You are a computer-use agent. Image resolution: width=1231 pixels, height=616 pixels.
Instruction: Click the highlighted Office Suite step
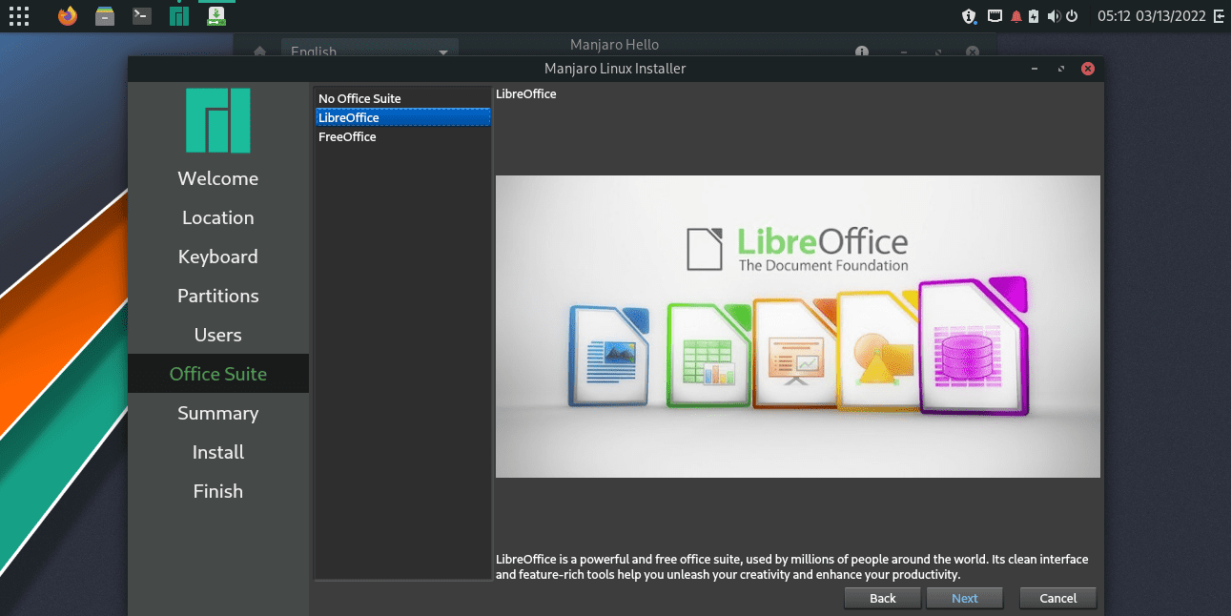[x=218, y=374]
